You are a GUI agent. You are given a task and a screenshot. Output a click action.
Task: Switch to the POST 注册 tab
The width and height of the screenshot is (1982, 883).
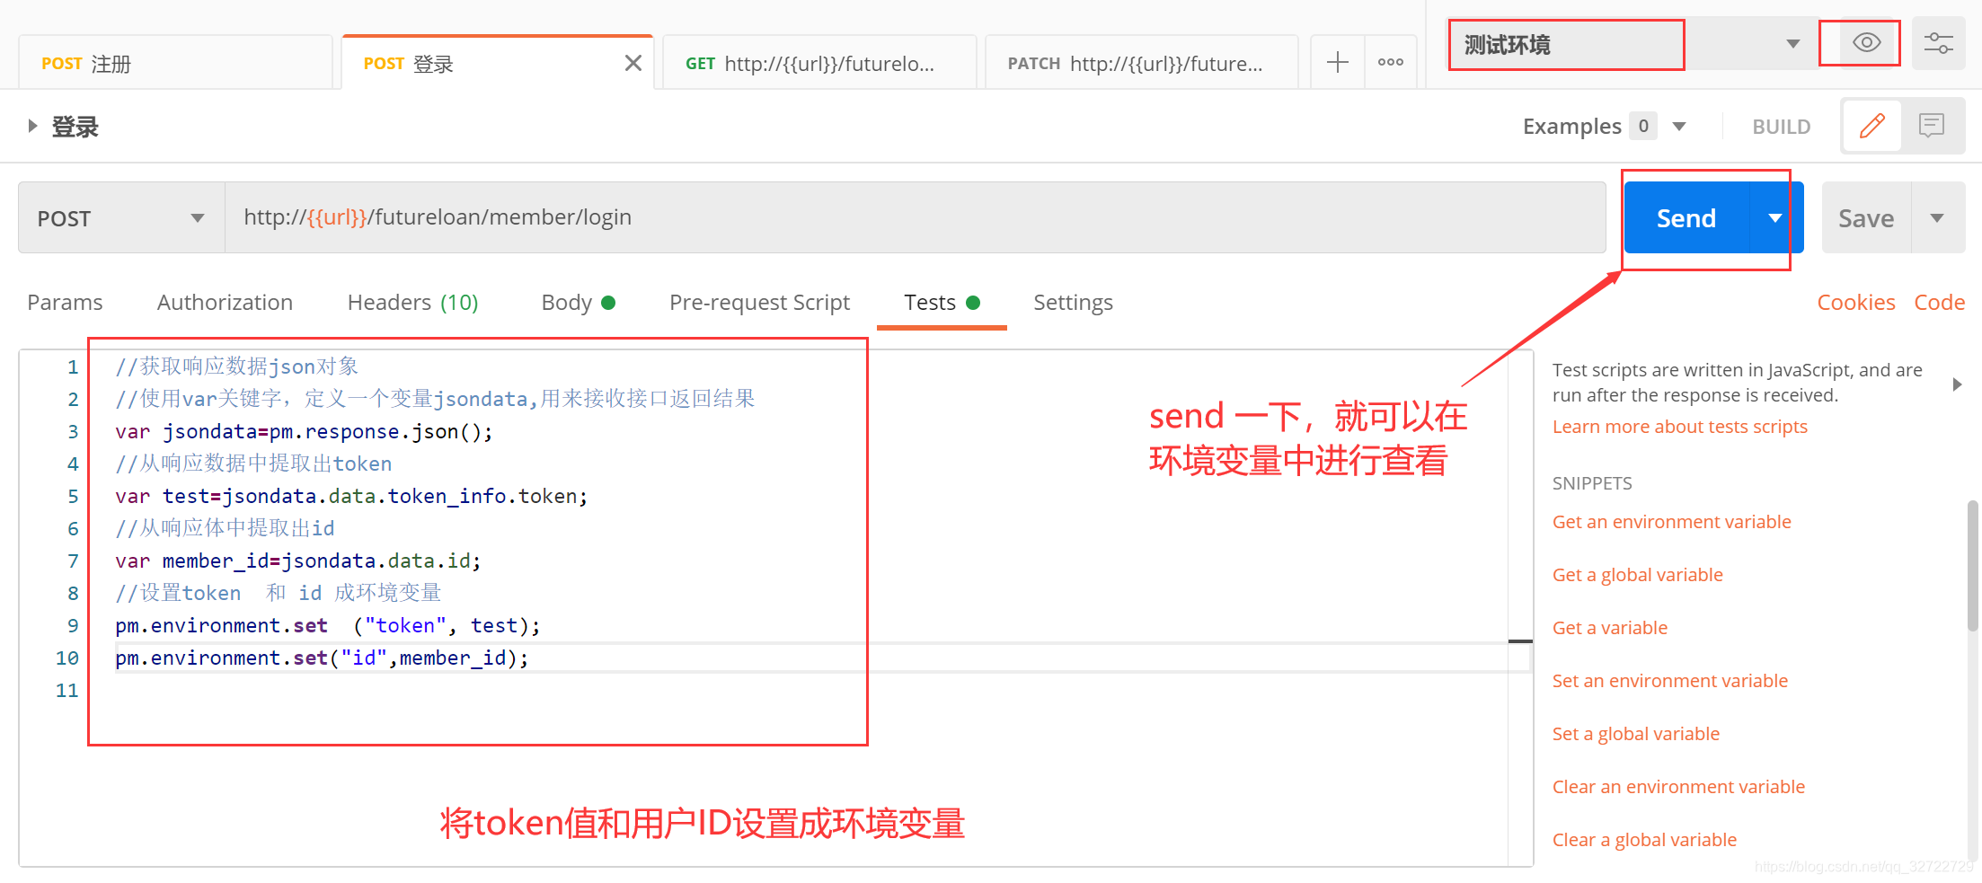click(175, 63)
